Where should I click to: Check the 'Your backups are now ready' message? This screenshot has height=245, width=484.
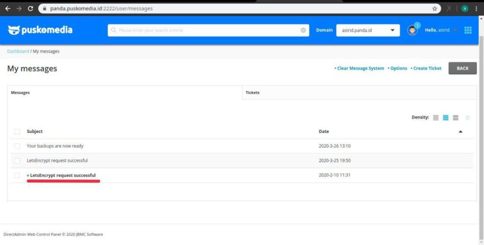pyautogui.click(x=17, y=146)
